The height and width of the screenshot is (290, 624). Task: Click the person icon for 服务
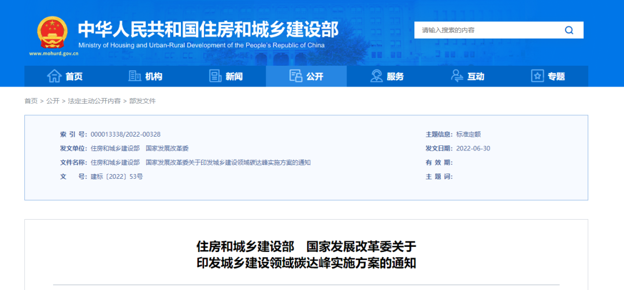coord(377,76)
